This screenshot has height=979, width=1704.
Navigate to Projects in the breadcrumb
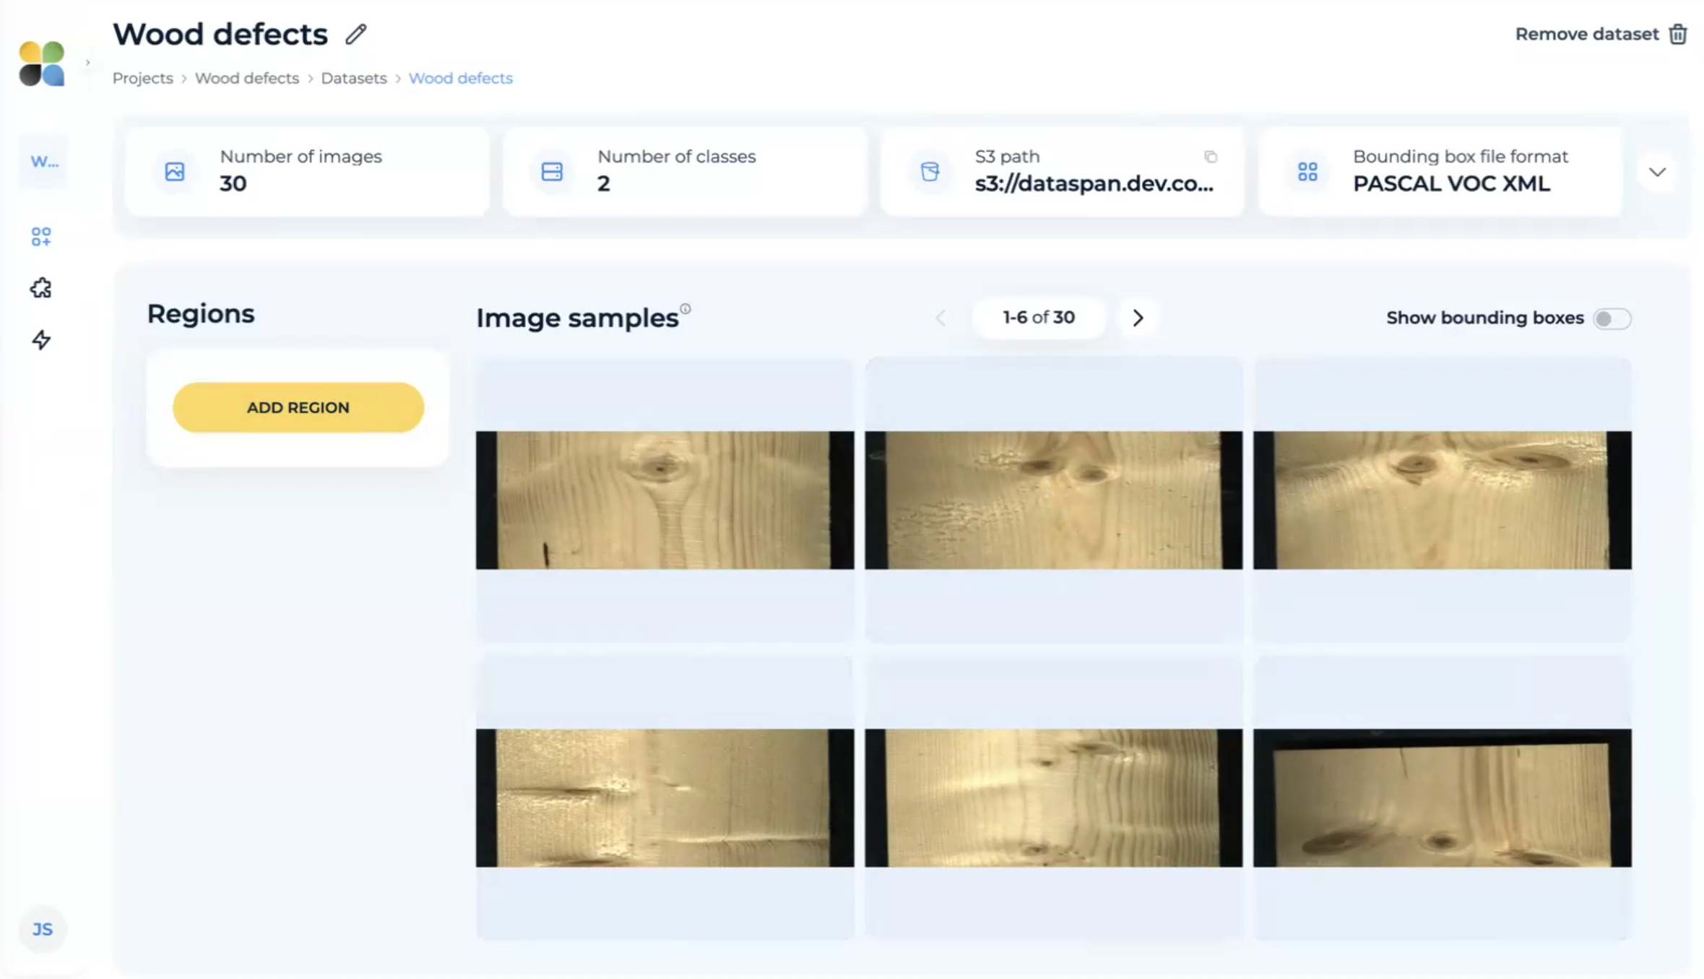pyautogui.click(x=142, y=78)
